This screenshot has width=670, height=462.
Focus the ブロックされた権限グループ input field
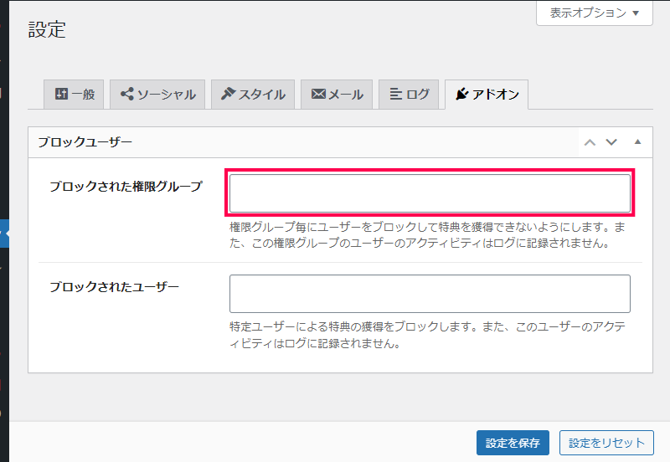pos(430,193)
